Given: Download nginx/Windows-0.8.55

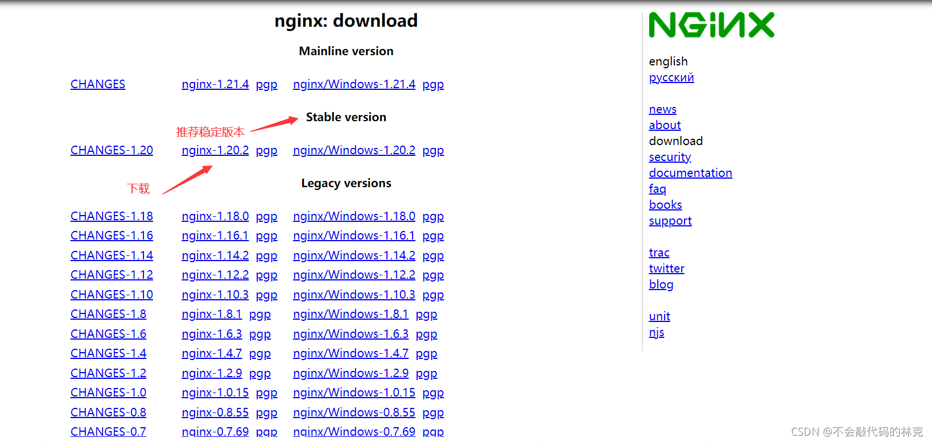Looking at the screenshot, I should [354, 412].
